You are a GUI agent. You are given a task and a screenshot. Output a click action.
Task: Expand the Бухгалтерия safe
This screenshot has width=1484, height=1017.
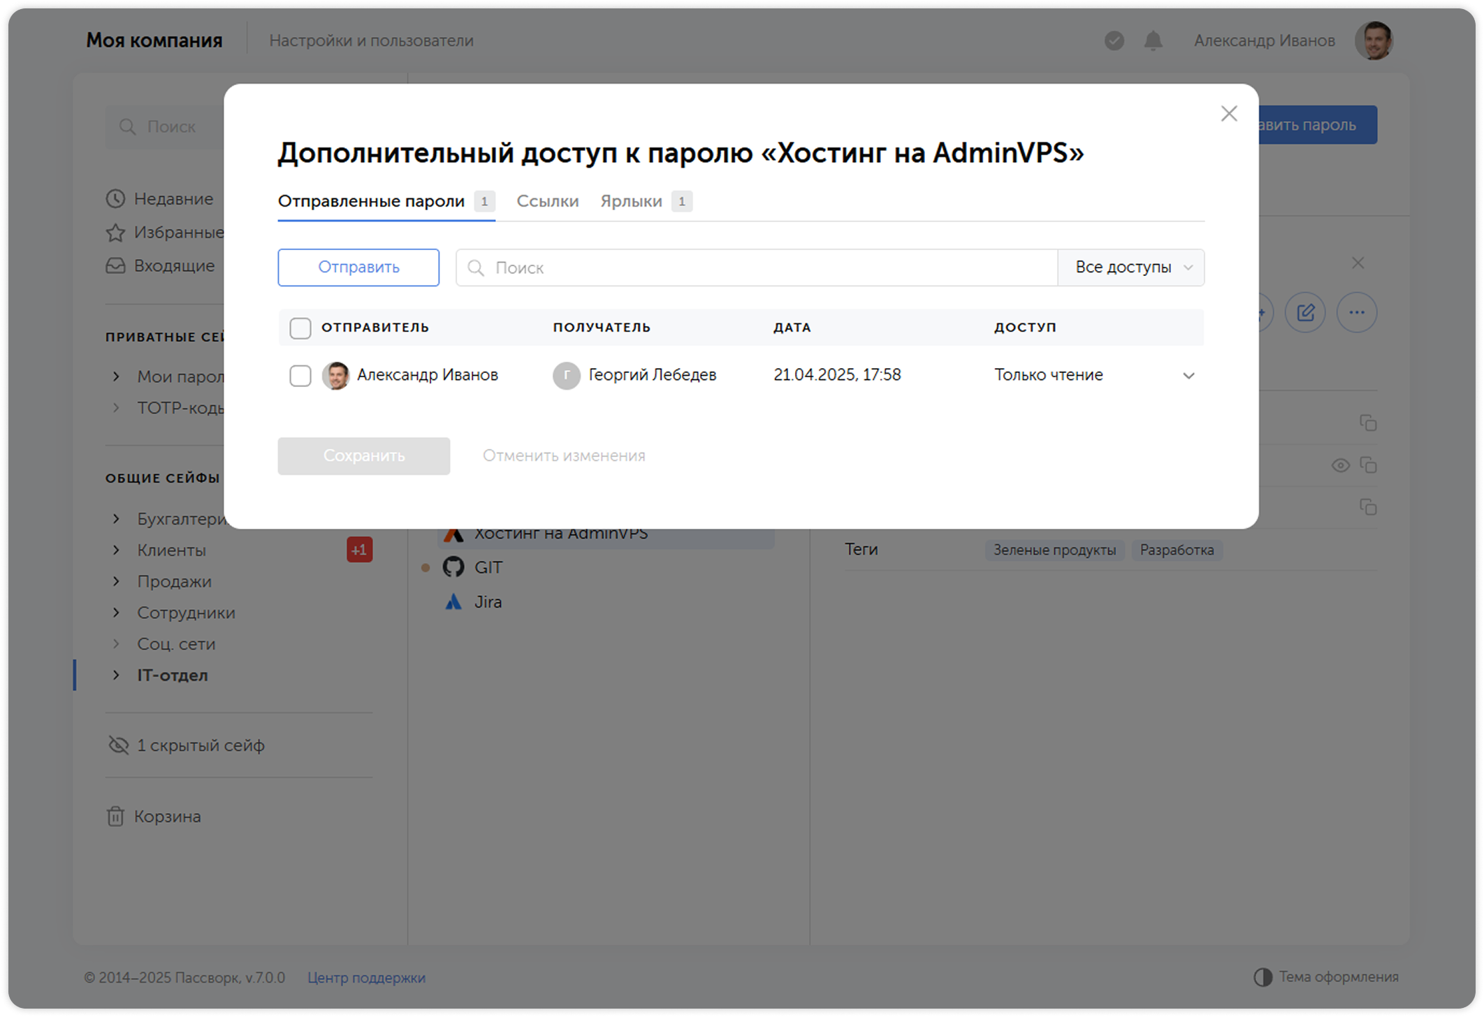116,519
